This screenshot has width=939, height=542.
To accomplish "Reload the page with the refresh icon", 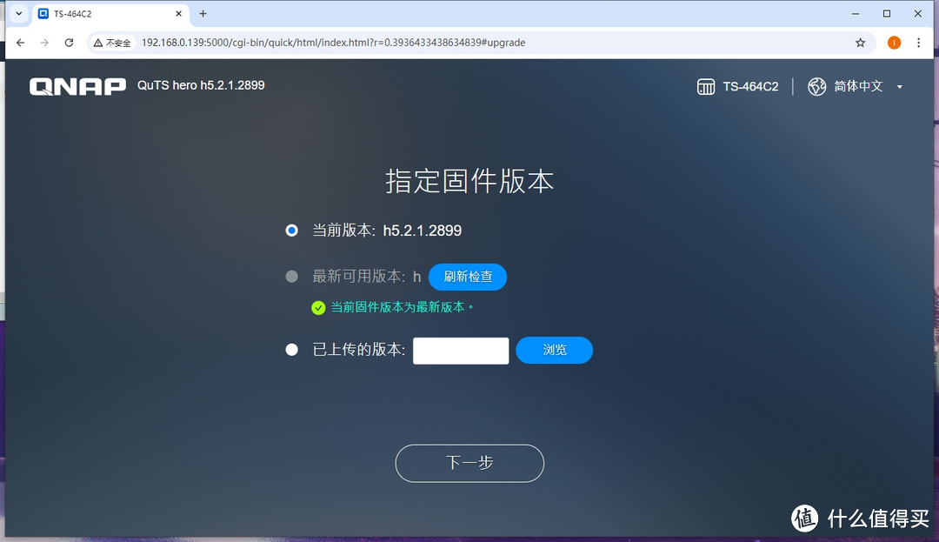I will pyautogui.click(x=70, y=42).
